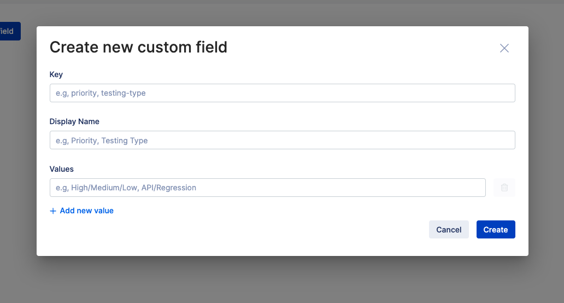This screenshot has width=564, height=303.
Task: Close the Create new custom field dialog
Action: (504, 48)
